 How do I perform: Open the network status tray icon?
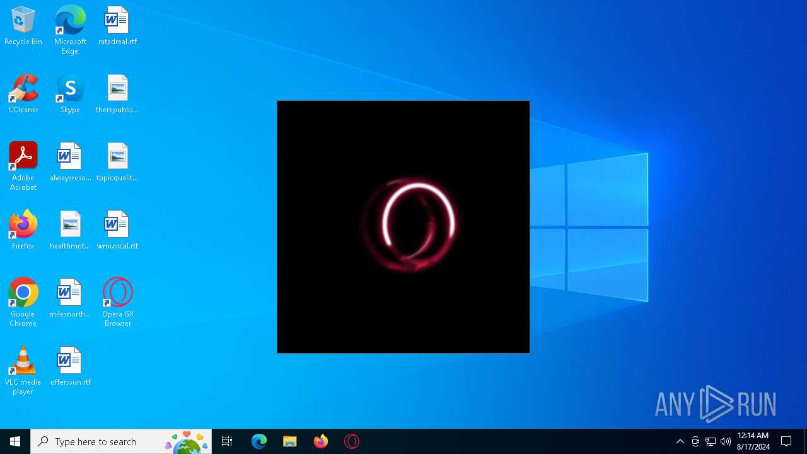coord(711,441)
